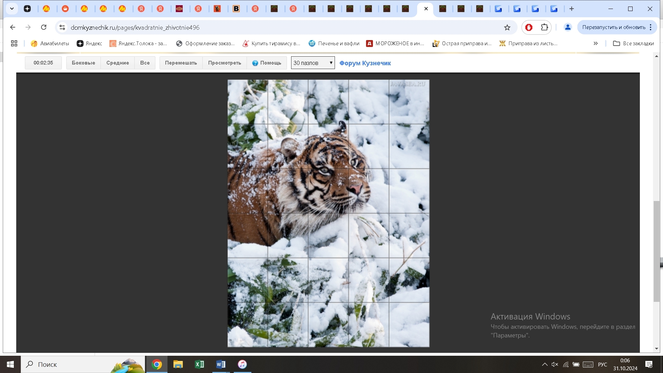
Task: Click the battery tray icon
Action: pyautogui.click(x=576, y=364)
